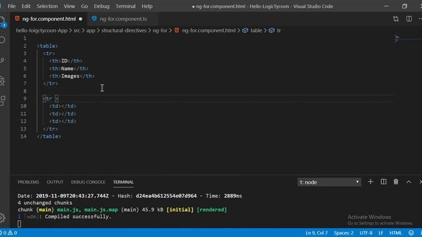Open the Explorer view in activity bar
The width and height of the screenshot is (422, 237).
click(3, 21)
